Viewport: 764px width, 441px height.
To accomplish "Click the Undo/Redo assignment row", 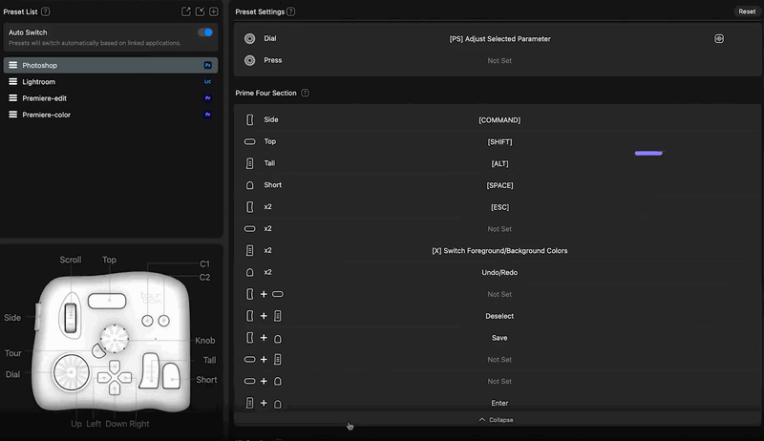I will (x=499, y=273).
